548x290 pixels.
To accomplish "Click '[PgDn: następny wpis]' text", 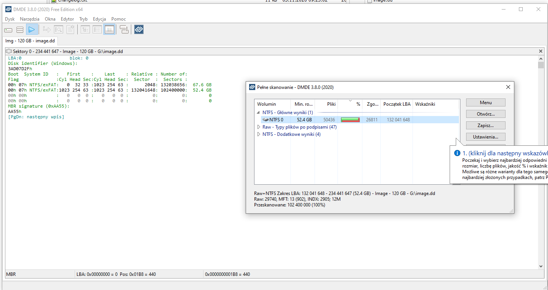I will [x=36, y=117].
